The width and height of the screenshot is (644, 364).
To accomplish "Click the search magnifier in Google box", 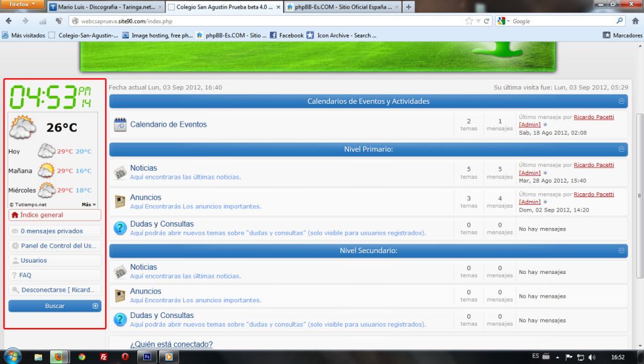I will pos(619,21).
